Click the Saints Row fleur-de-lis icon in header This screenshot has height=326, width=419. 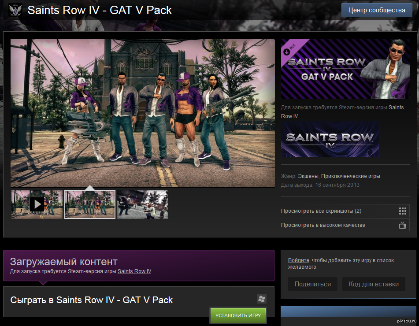tap(15, 10)
